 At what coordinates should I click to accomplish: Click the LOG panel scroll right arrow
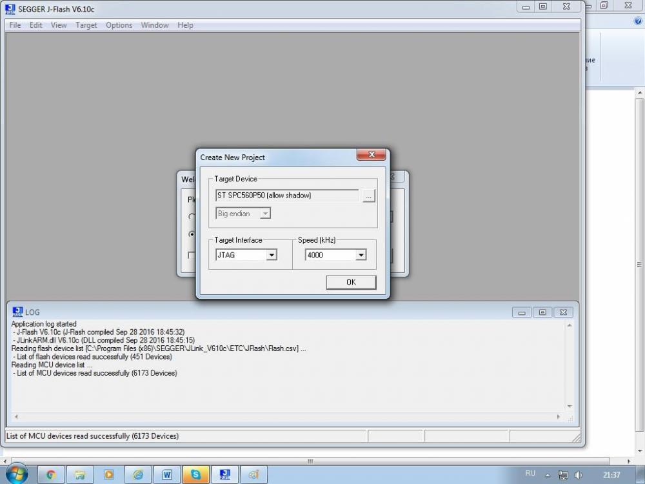tap(558, 417)
